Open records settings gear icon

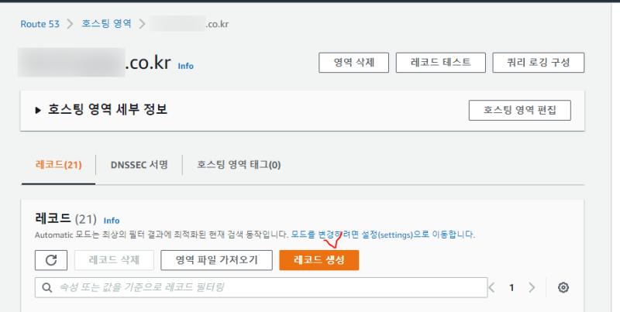[x=563, y=287]
